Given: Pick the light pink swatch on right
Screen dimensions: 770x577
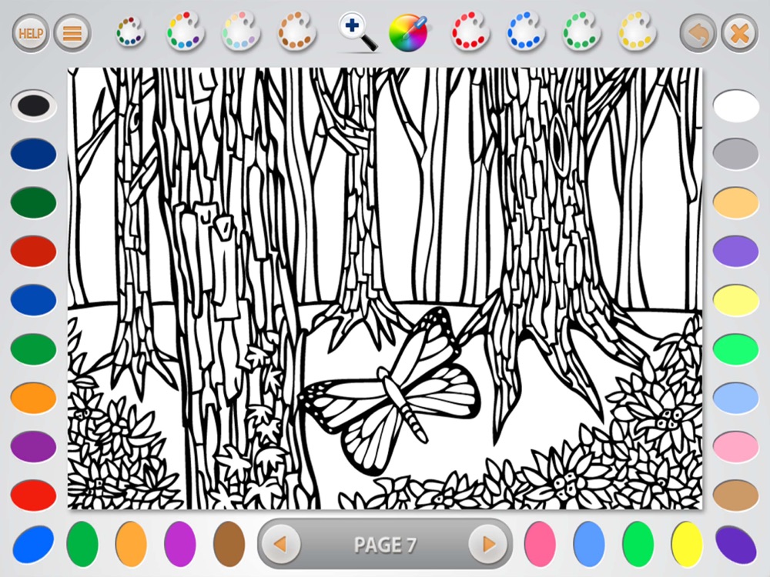Looking at the screenshot, I should point(735,446).
